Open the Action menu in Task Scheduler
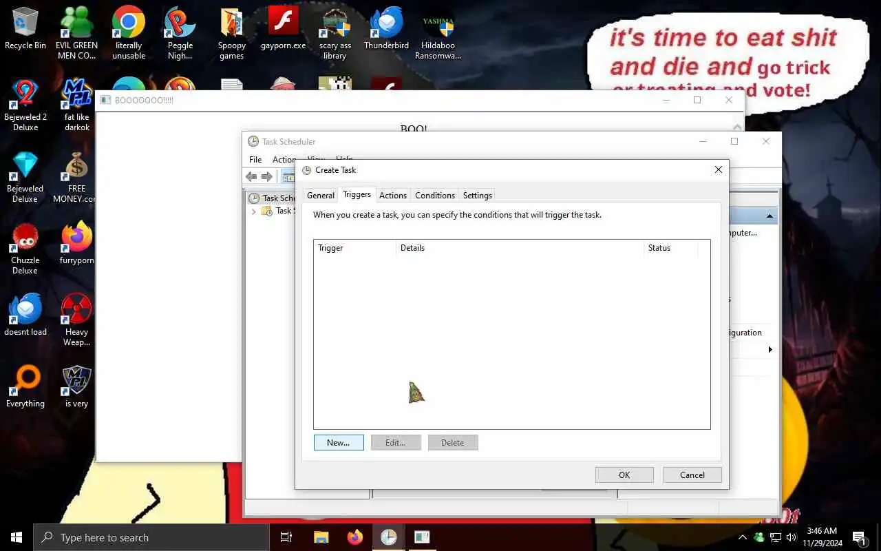The width and height of the screenshot is (881, 551). click(283, 160)
